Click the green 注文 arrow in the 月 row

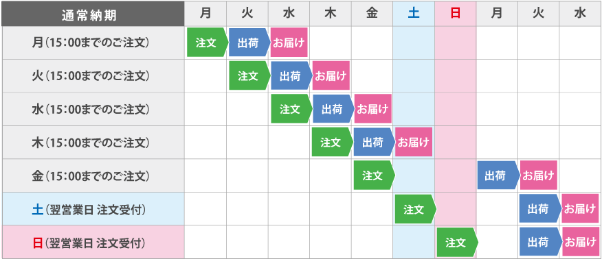coord(208,42)
